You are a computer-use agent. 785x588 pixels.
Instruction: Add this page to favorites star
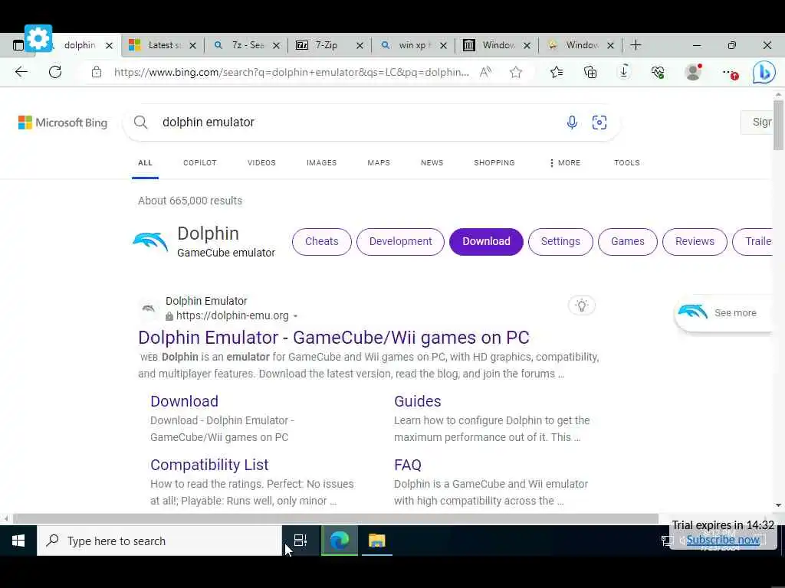pyautogui.click(x=516, y=72)
